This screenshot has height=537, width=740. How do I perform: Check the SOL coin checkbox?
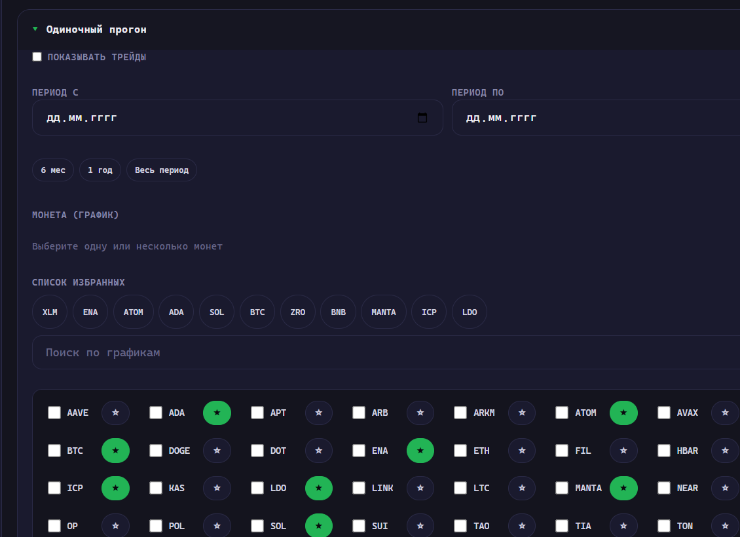(257, 525)
